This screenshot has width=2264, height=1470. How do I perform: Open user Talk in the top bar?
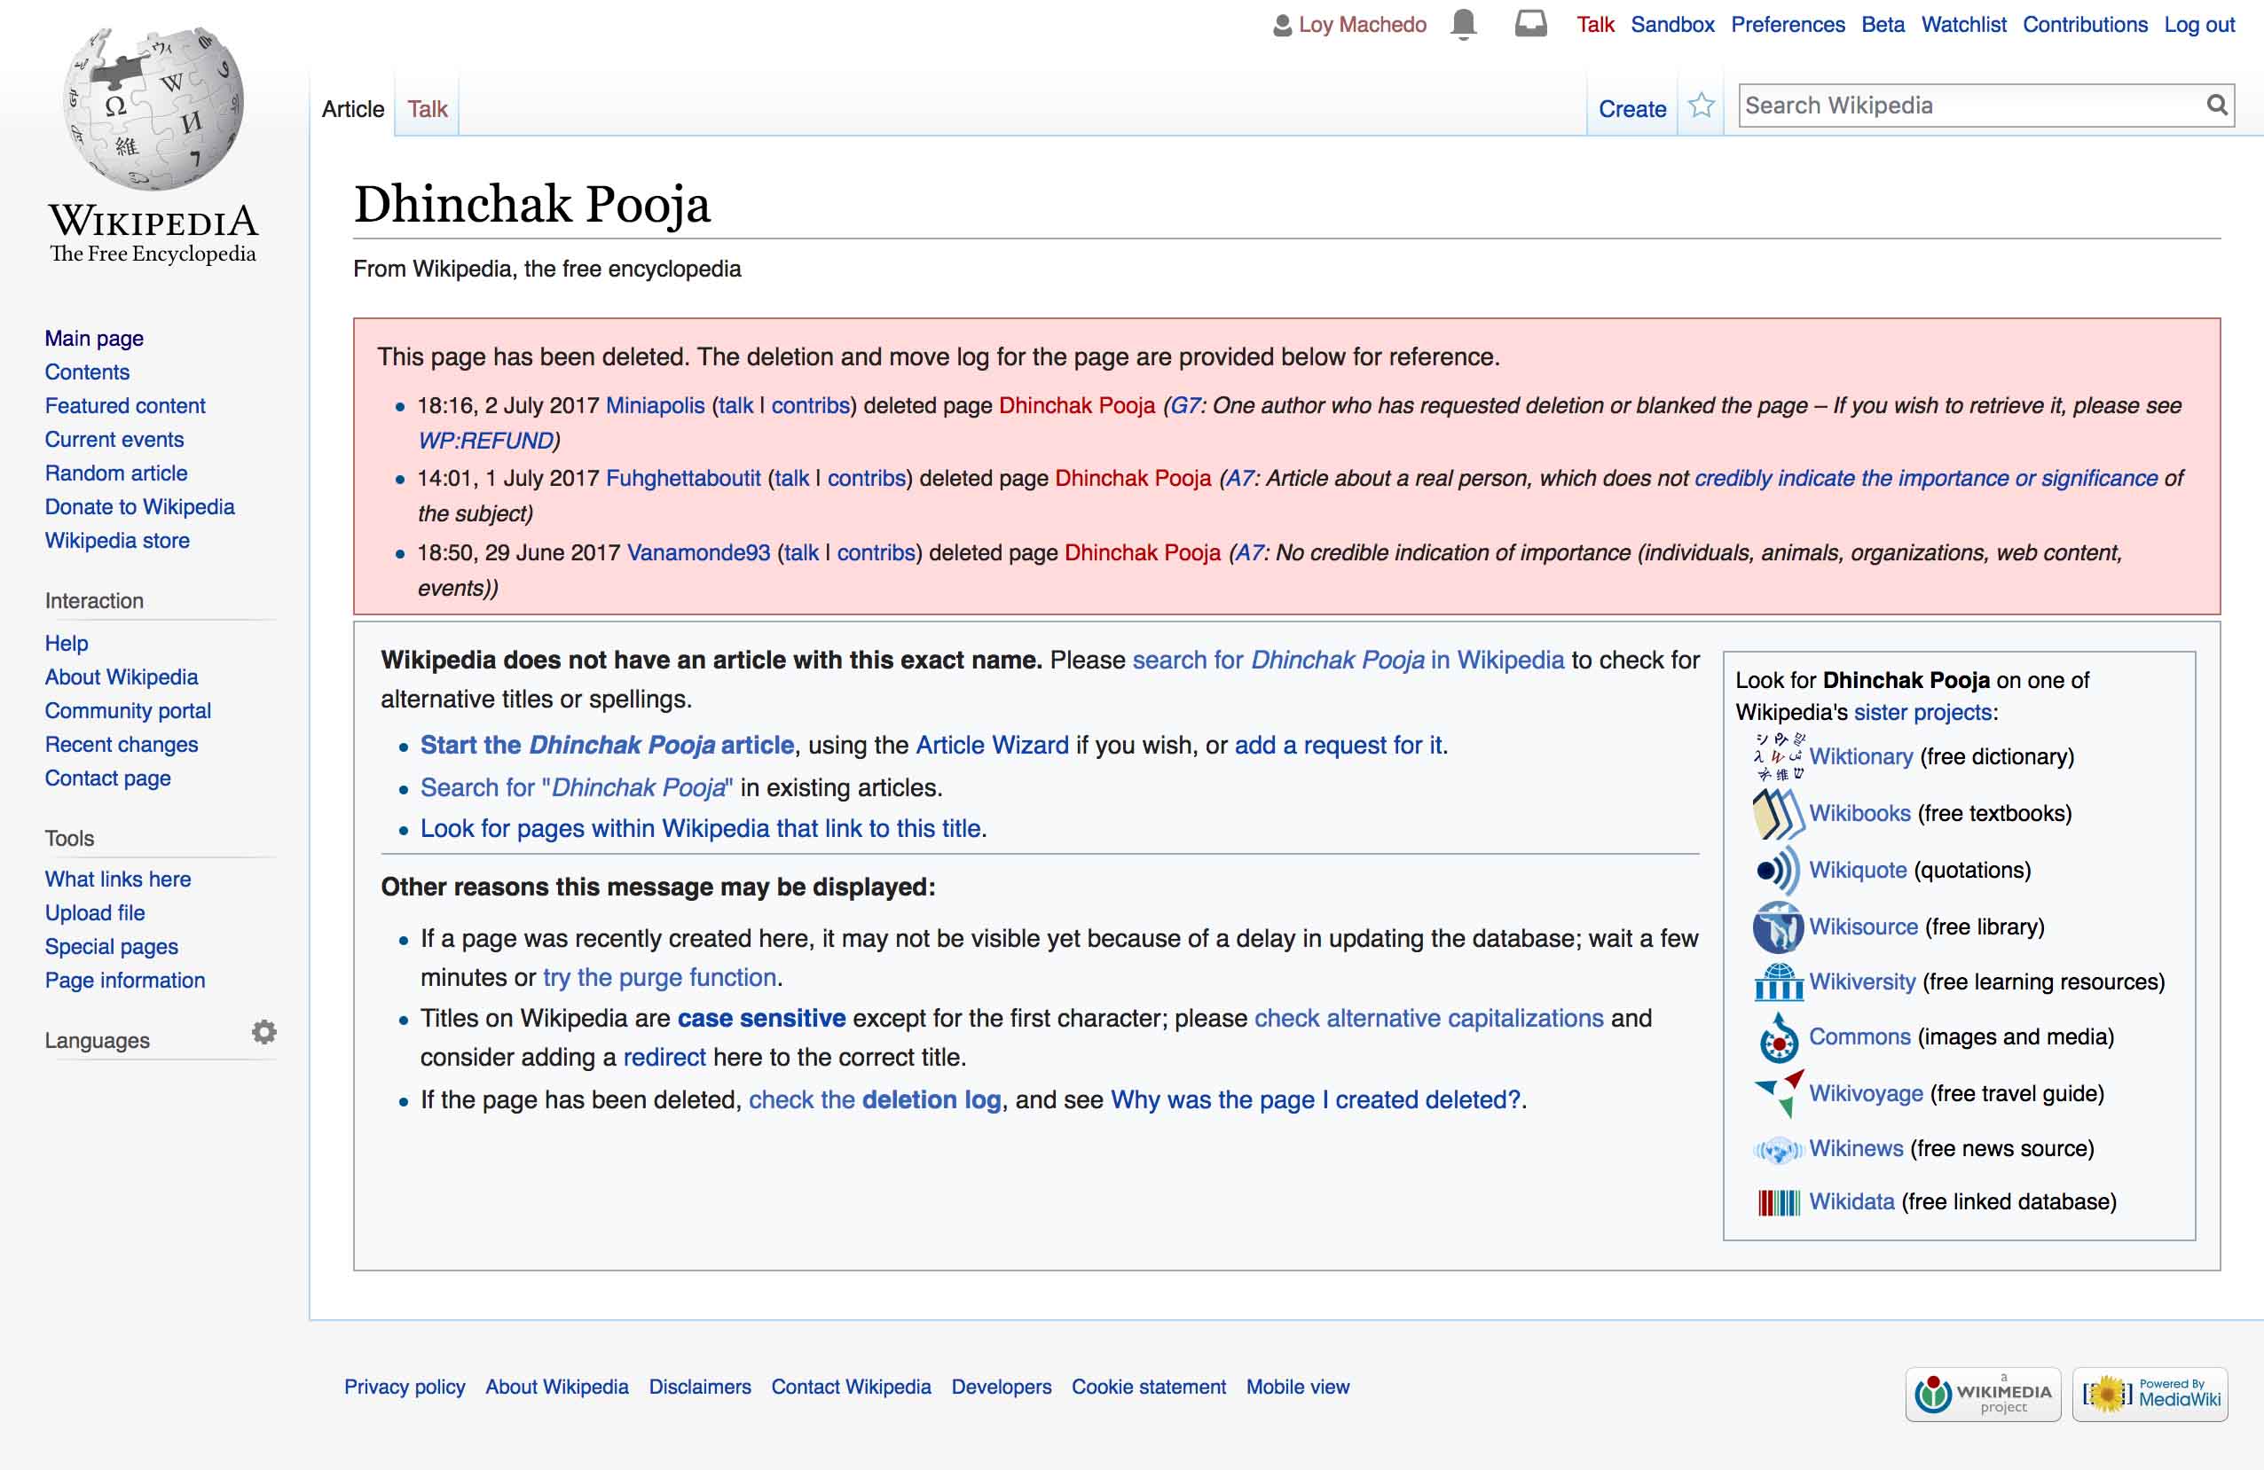coord(1595,25)
